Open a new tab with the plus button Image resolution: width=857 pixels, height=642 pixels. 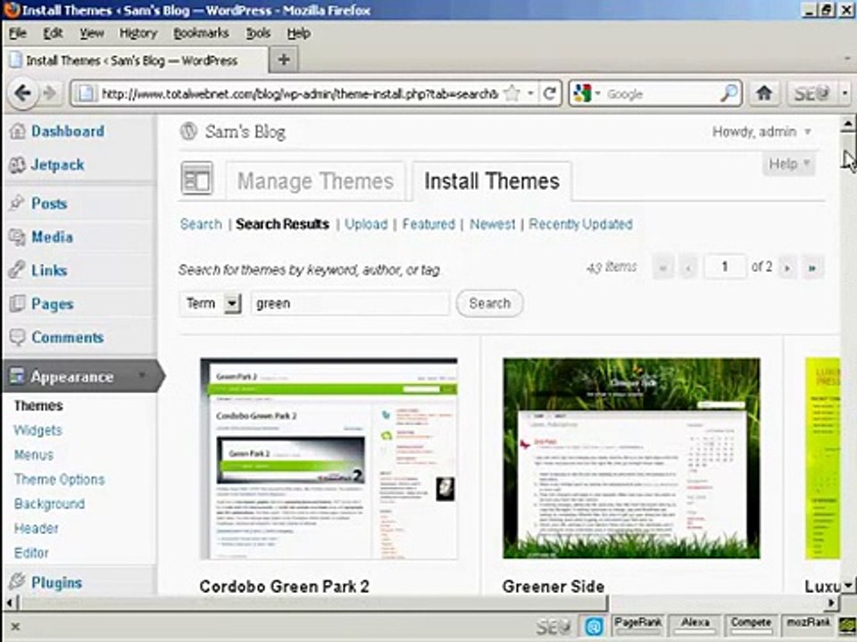(284, 60)
